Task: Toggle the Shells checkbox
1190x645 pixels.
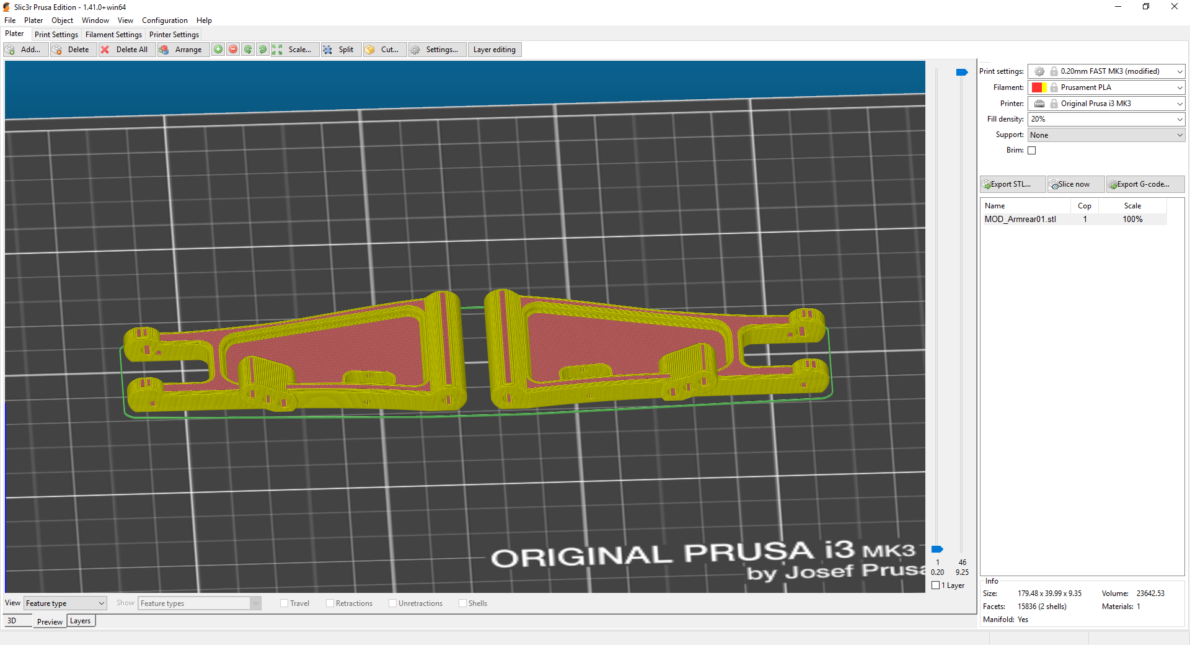Action: 463,603
